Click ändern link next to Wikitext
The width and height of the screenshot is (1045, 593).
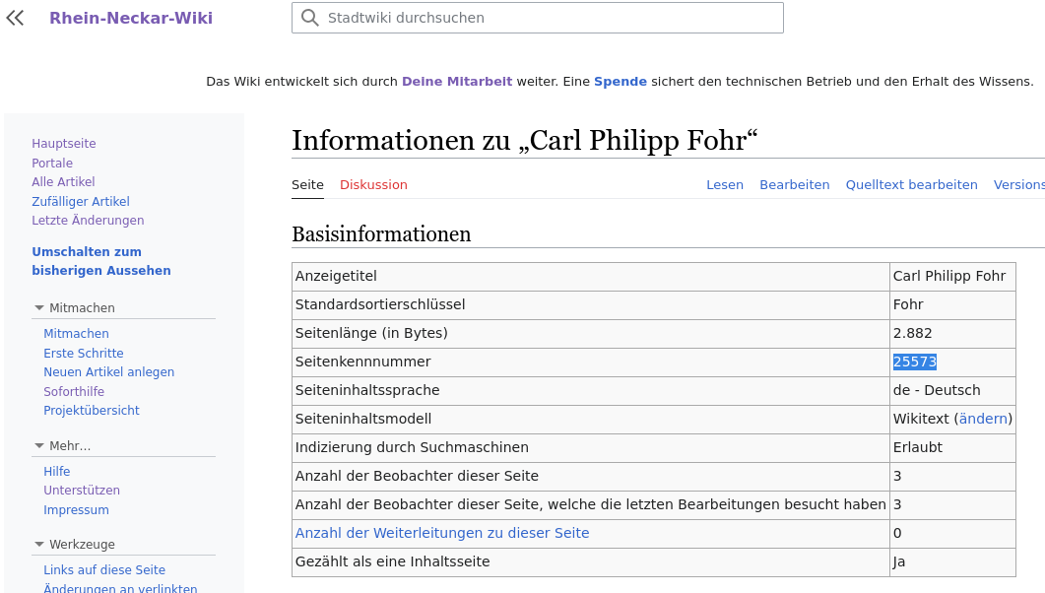[983, 420]
